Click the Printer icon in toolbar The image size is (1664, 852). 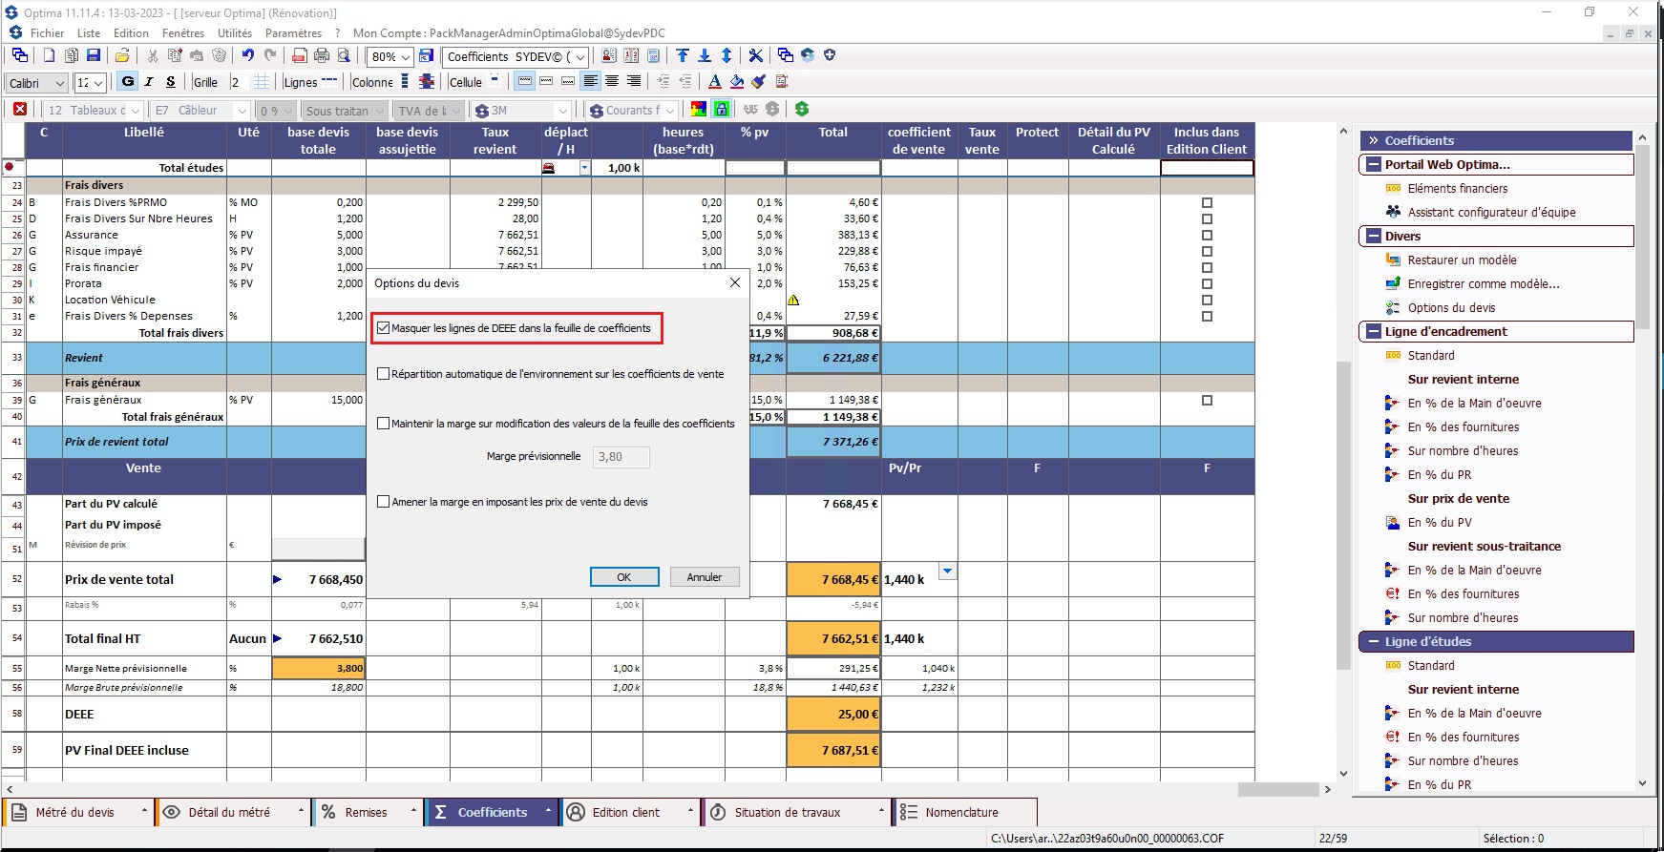coord(322,55)
